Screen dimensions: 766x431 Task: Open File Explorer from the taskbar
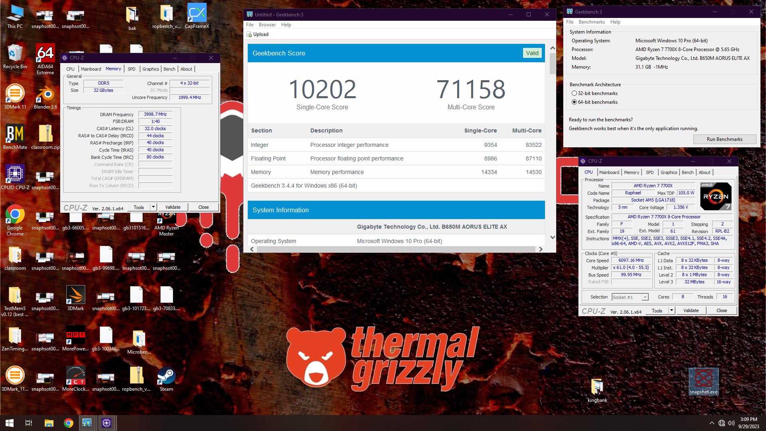[49, 423]
